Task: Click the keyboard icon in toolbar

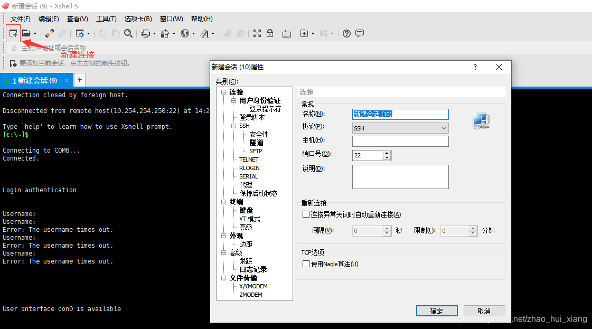Action: click(x=287, y=34)
